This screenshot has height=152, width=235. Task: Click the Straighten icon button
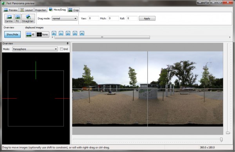28,18
